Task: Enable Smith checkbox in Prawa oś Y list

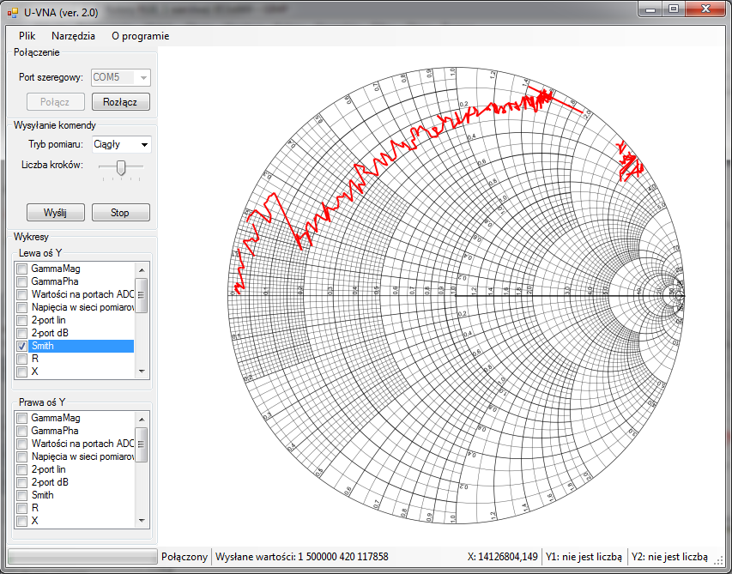Action: pyautogui.click(x=22, y=495)
